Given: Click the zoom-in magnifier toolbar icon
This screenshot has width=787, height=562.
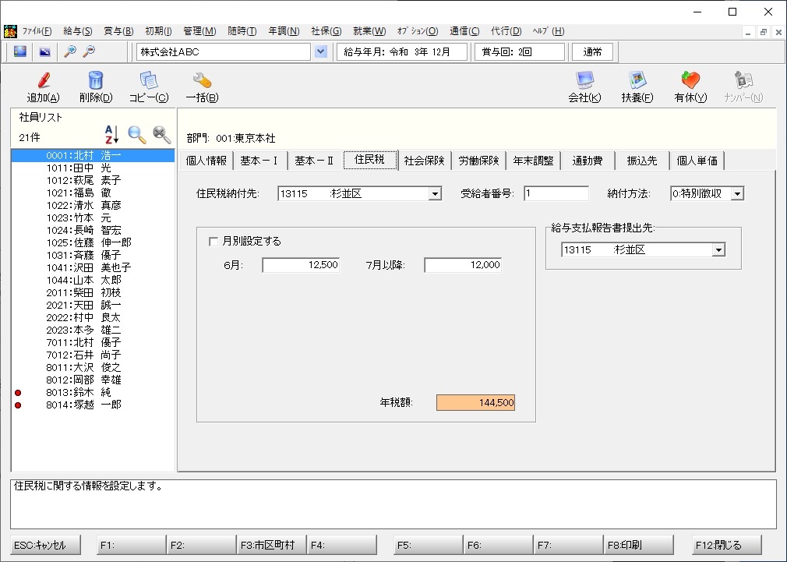Looking at the screenshot, I should pos(70,51).
